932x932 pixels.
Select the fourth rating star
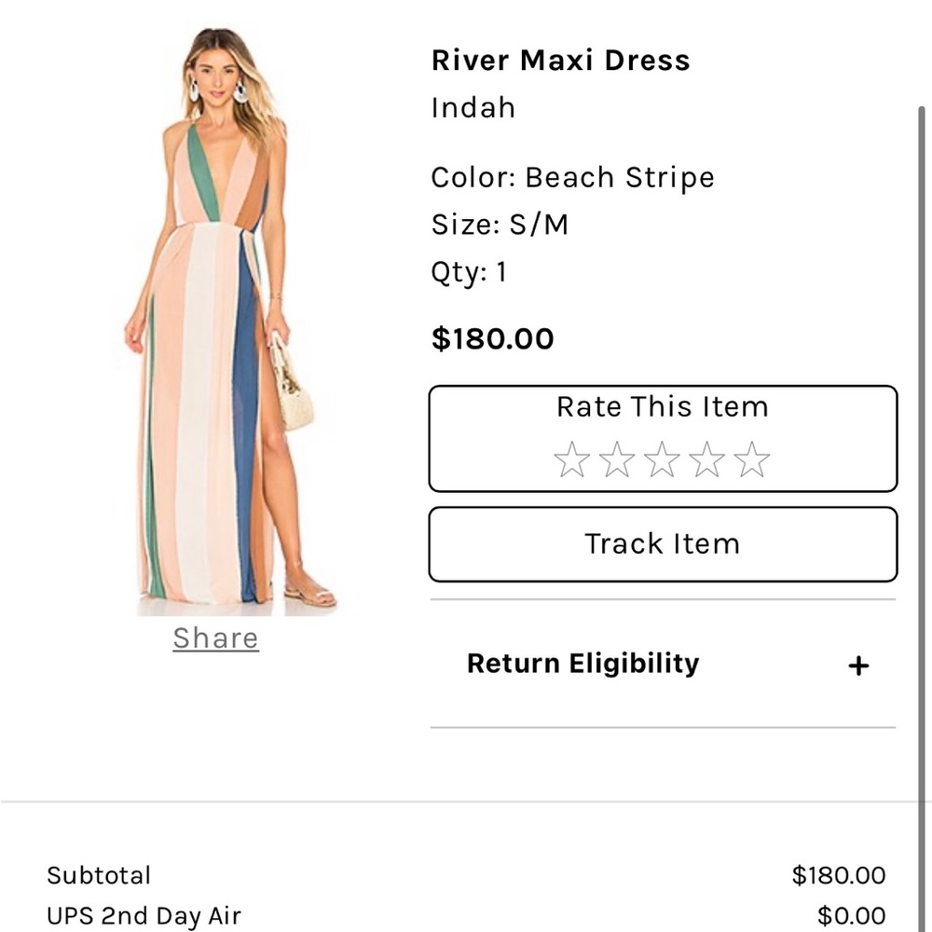click(708, 459)
